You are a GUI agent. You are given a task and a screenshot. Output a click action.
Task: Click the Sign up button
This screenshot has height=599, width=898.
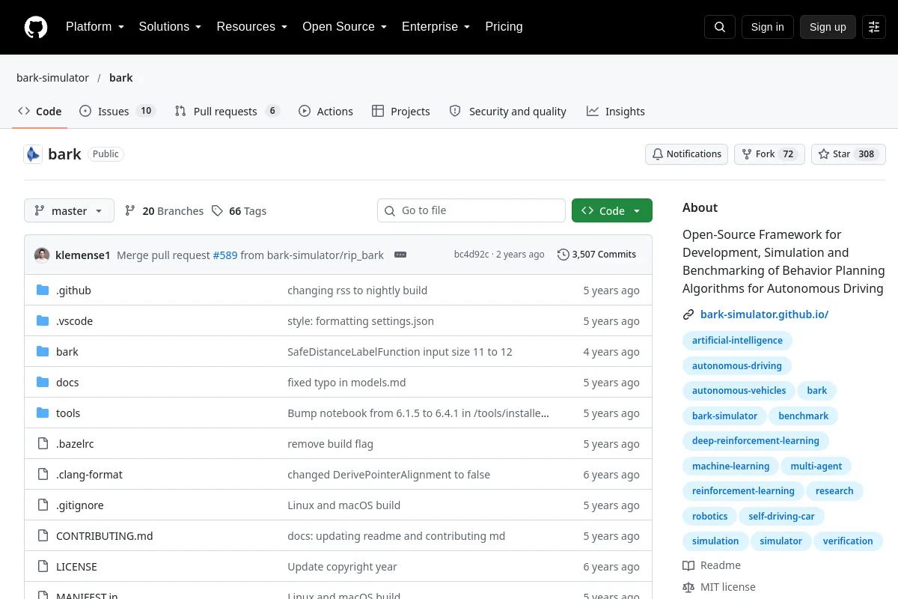828,27
